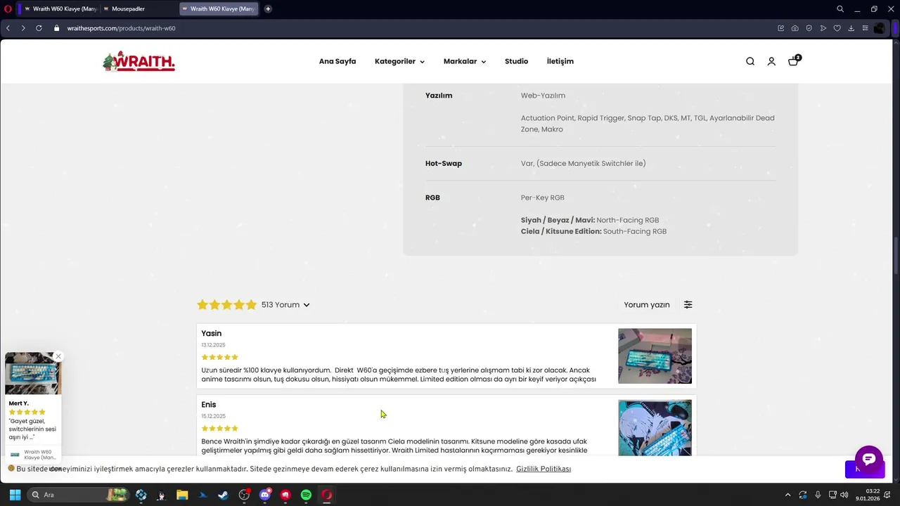Open the Studio menu item

pos(516,61)
